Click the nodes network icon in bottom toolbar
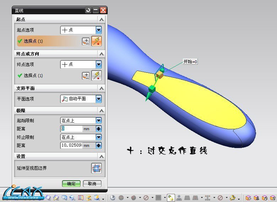 pos(207,197)
